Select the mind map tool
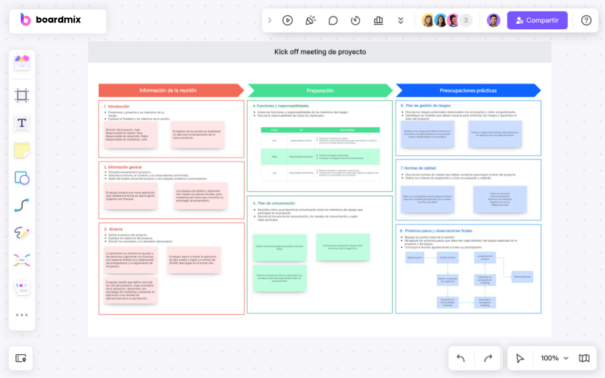This screenshot has width=605, height=378. click(22, 261)
